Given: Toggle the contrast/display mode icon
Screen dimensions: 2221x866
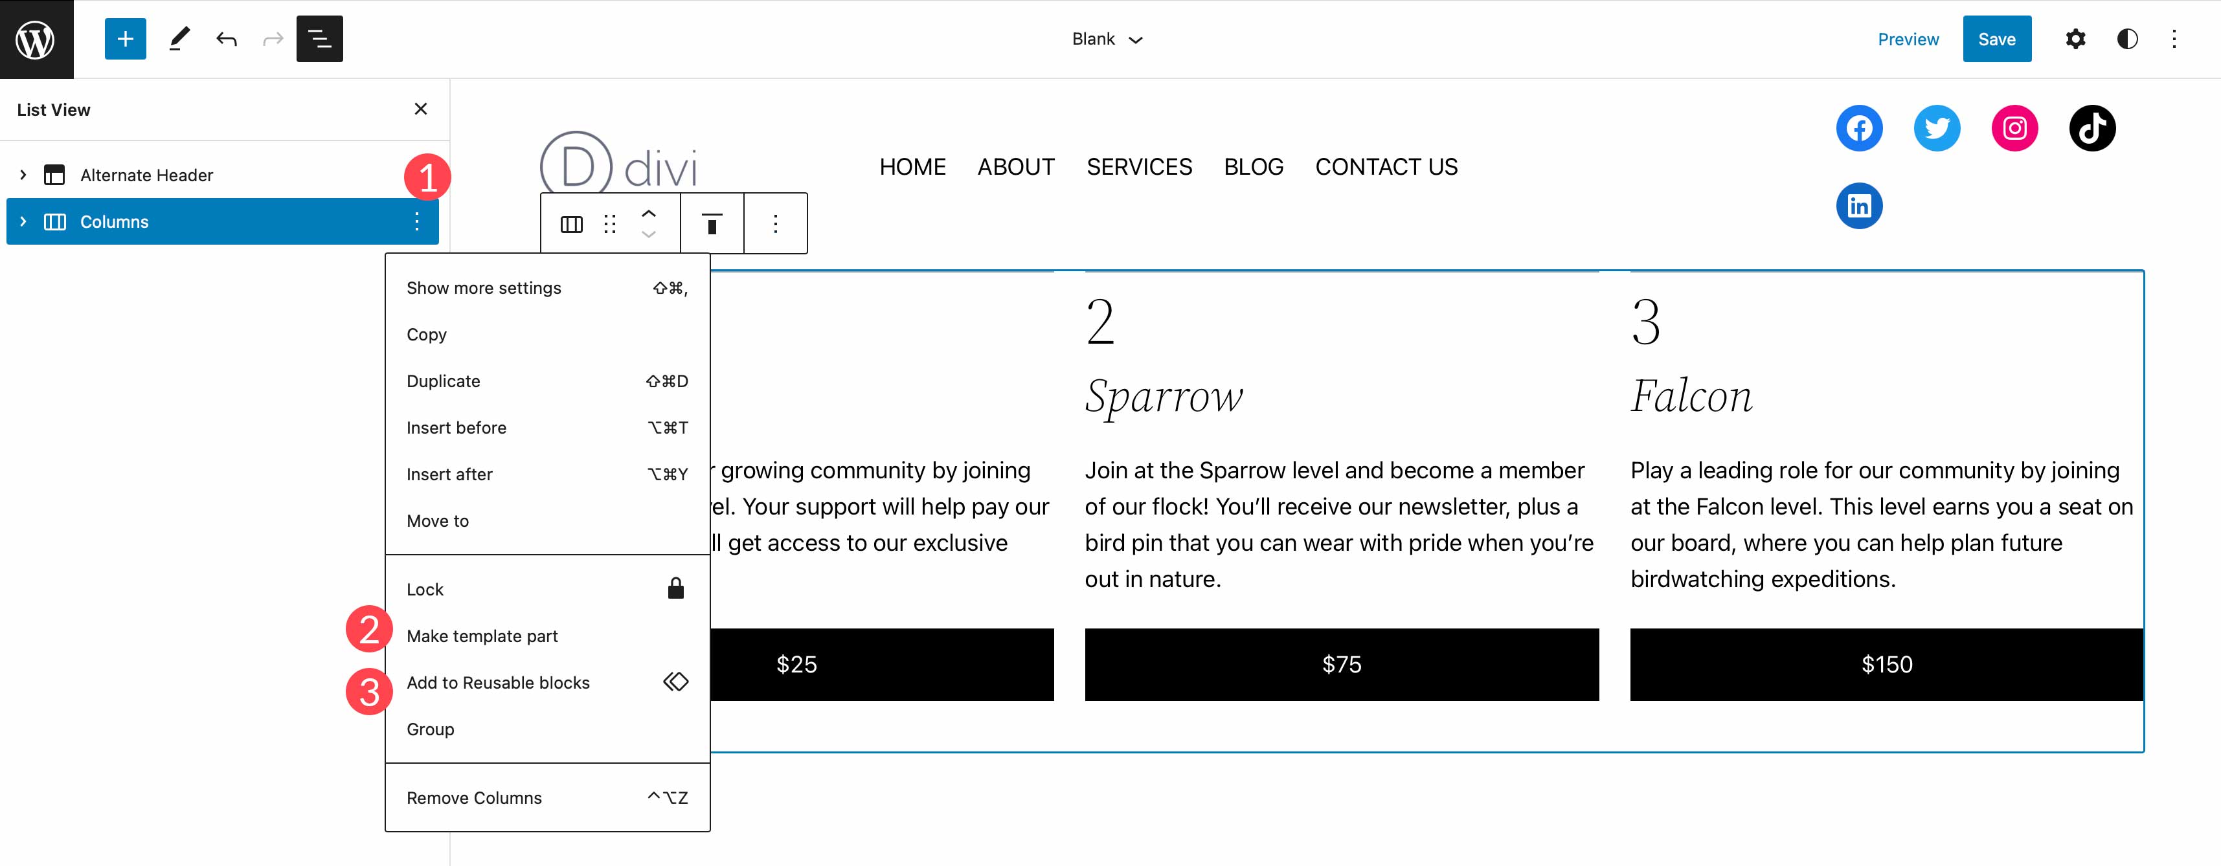Looking at the screenshot, I should (x=2126, y=38).
